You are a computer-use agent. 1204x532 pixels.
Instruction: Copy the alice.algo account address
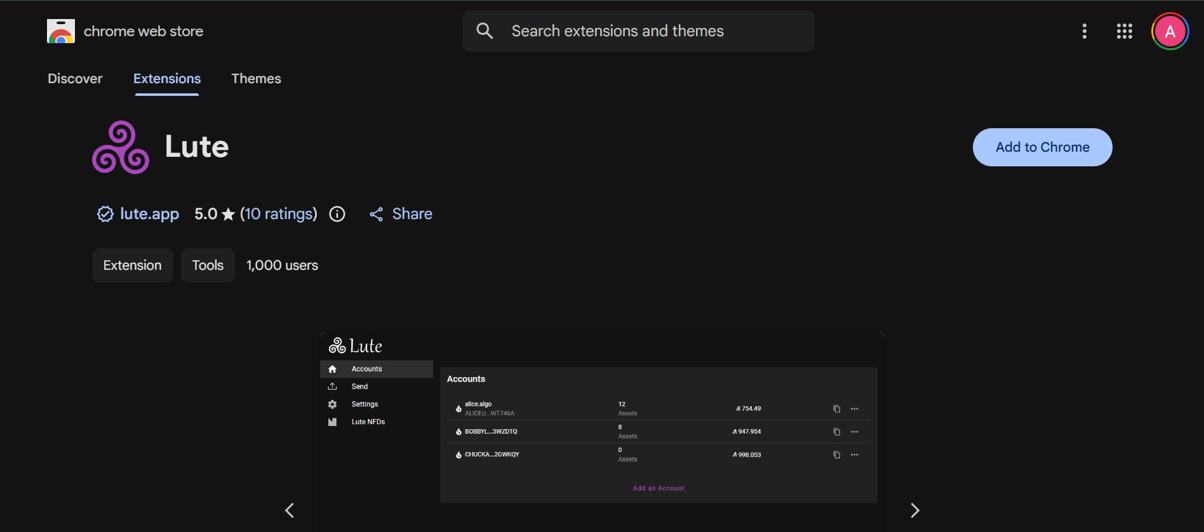(836, 409)
